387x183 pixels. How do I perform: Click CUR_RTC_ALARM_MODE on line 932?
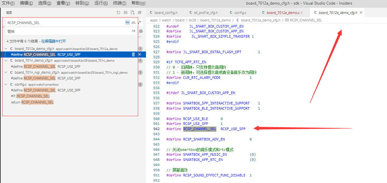(202, 78)
